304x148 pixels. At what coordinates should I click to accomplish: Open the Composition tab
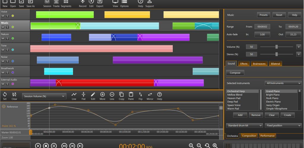[249, 136]
